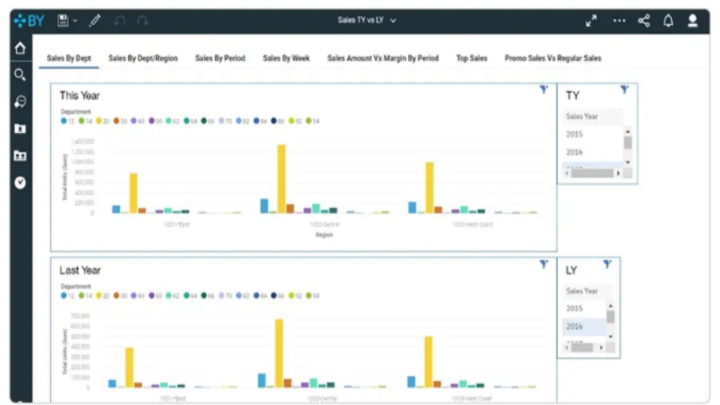Click the chat search sidebar icon
Screen dimensions: 720x405
pyautogui.click(x=20, y=102)
